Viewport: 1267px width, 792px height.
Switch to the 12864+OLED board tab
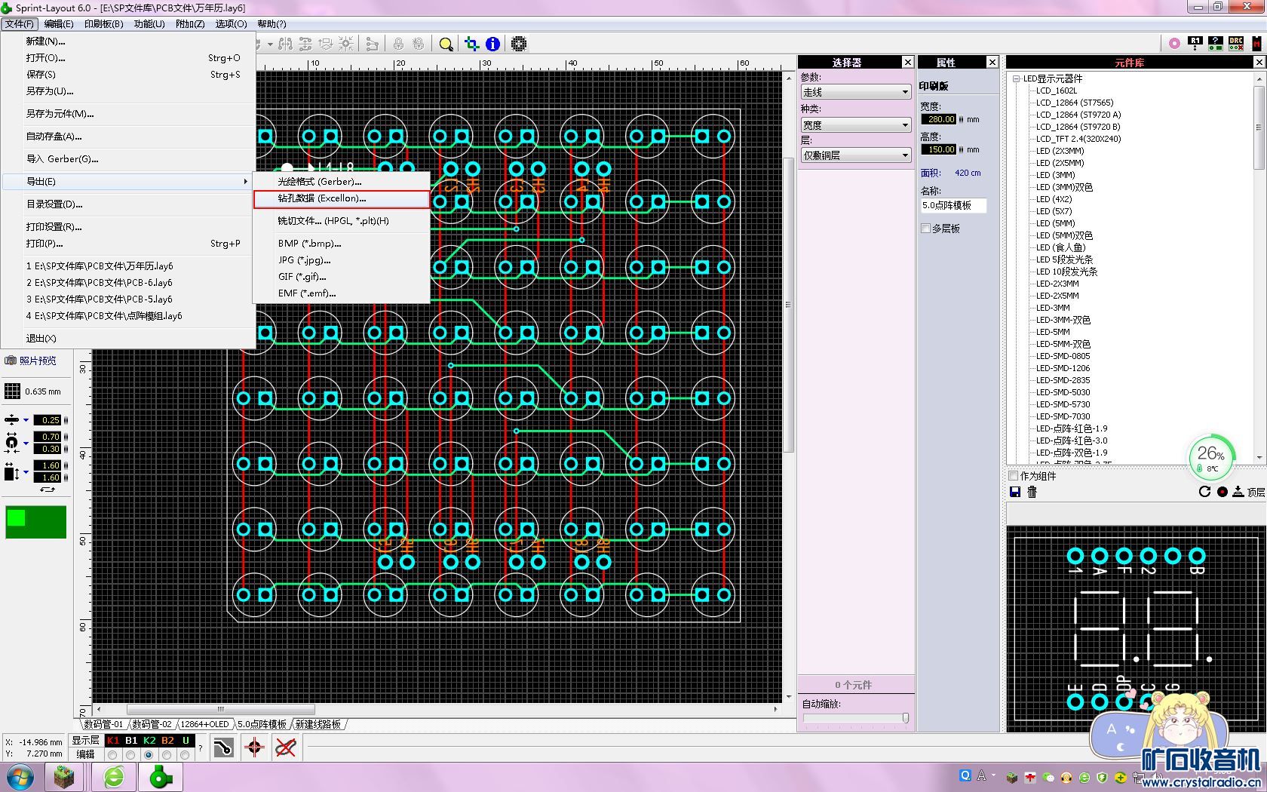(x=204, y=724)
